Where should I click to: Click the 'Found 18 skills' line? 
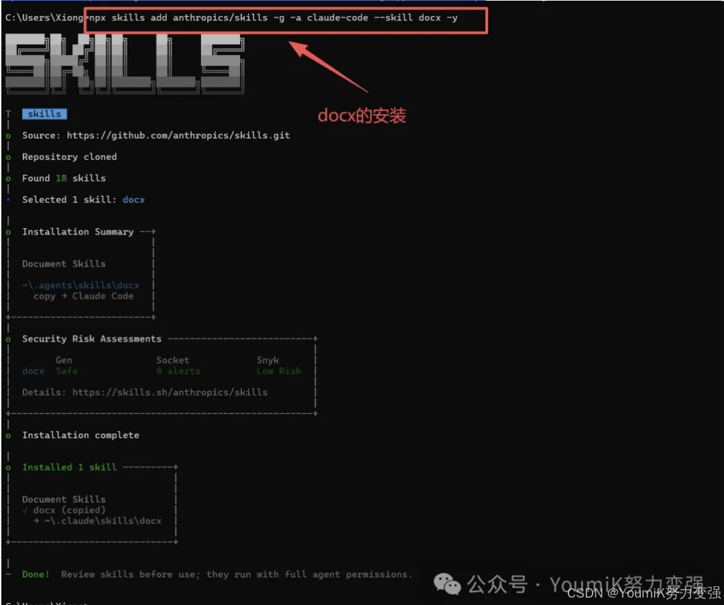(64, 178)
